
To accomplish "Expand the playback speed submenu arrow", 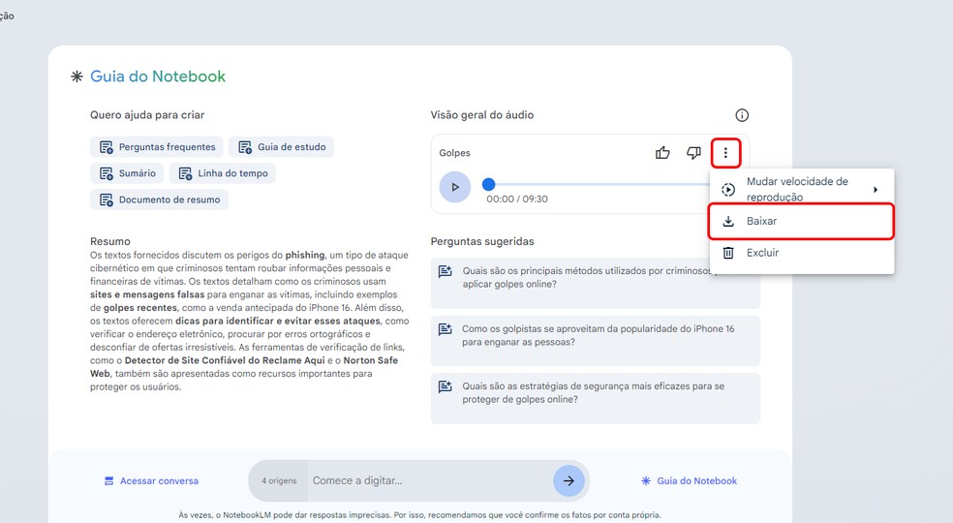I will tap(876, 190).
